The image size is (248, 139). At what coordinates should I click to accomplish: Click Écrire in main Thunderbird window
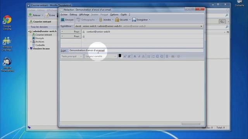pos(50,15)
